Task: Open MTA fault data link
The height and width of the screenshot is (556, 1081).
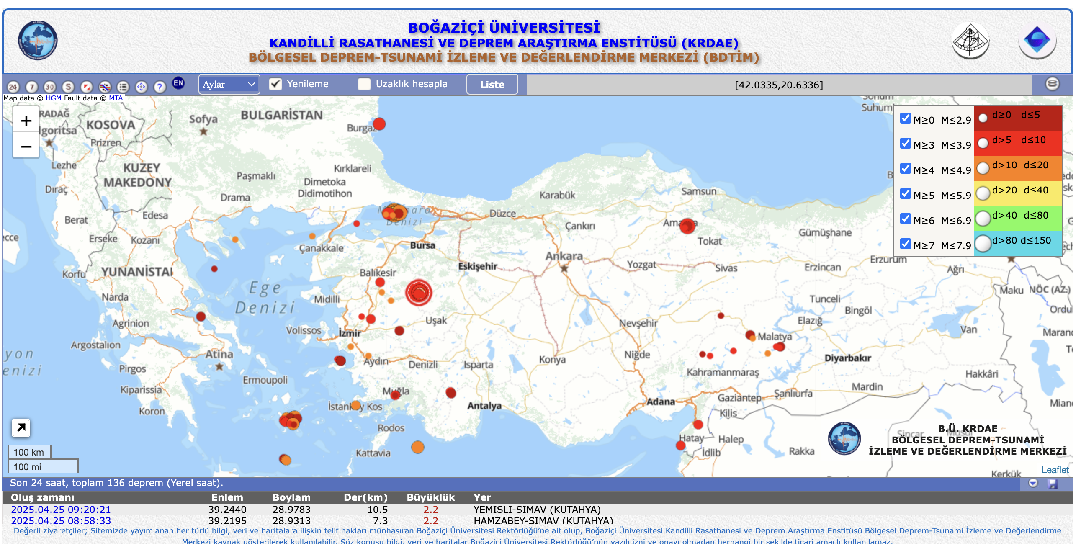Action: click(116, 98)
